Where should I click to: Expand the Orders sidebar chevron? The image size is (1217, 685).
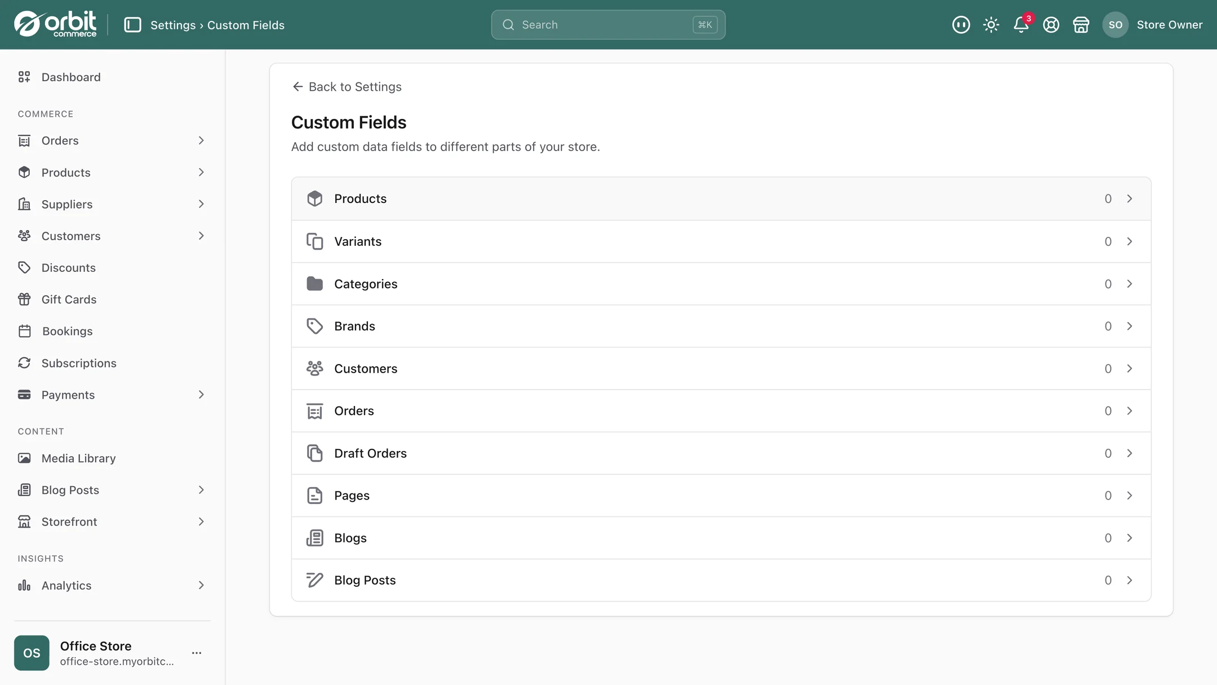[201, 140]
